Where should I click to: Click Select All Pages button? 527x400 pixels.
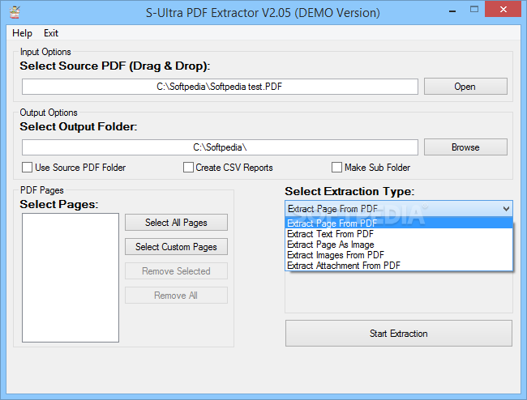176,223
